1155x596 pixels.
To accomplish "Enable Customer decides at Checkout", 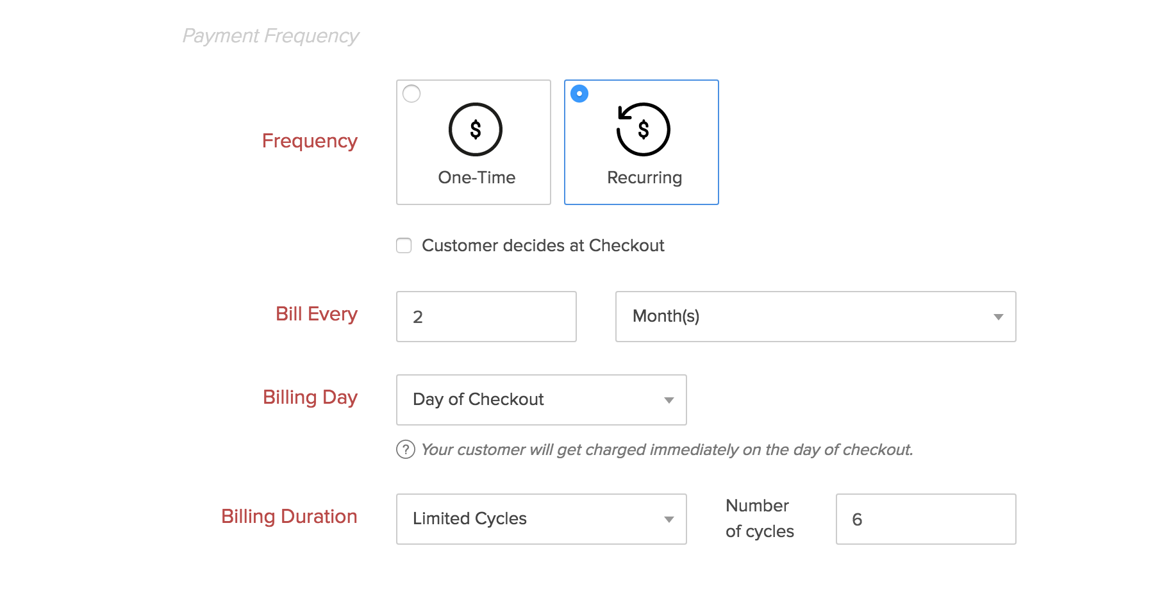I will click(x=403, y=245).
